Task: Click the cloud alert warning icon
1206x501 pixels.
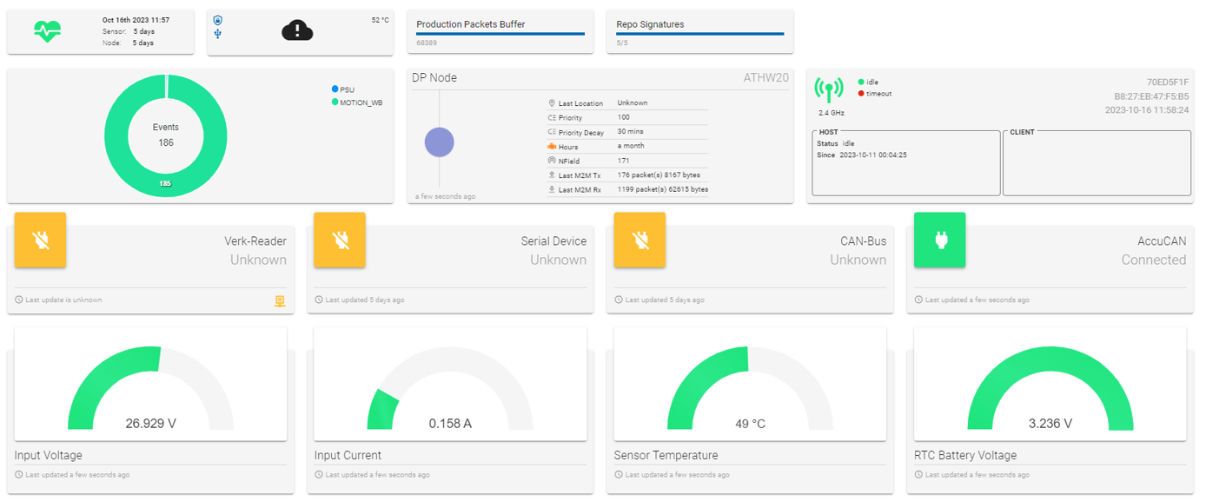Action: 296,31
